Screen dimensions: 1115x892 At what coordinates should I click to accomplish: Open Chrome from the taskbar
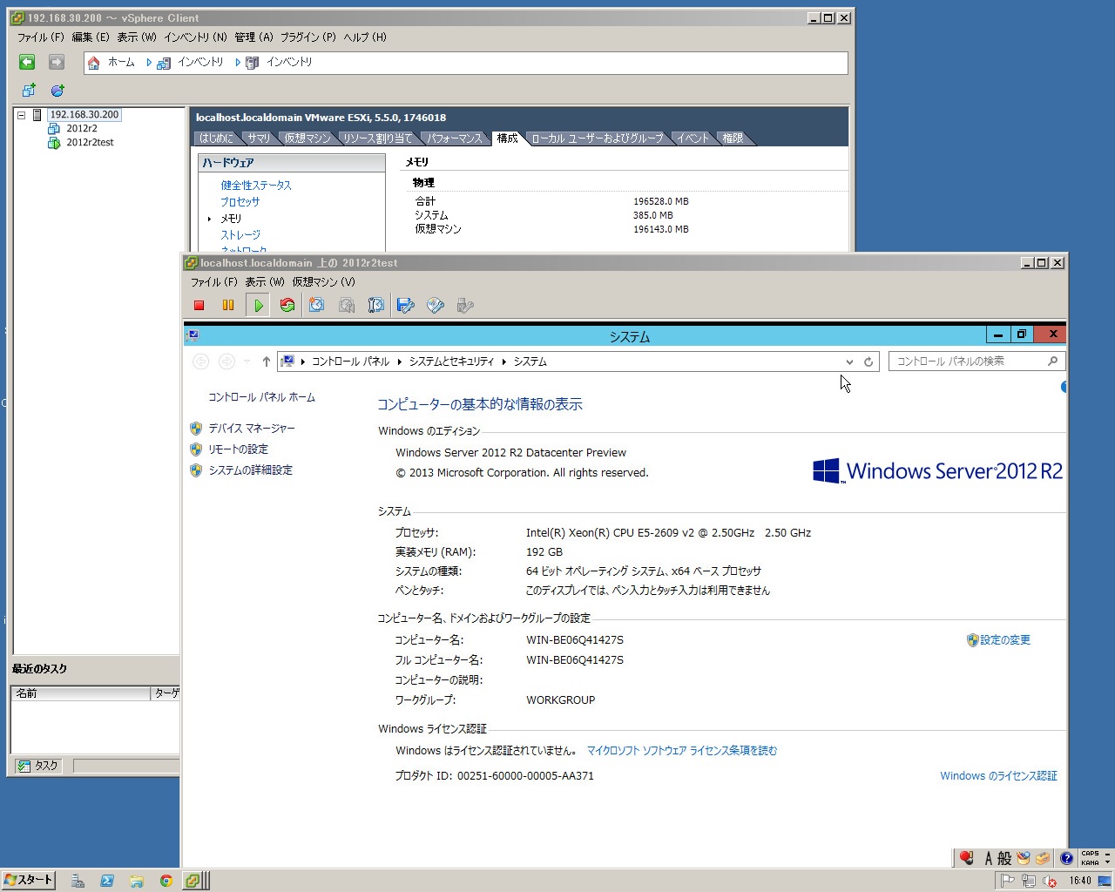[x=166, y=881]
